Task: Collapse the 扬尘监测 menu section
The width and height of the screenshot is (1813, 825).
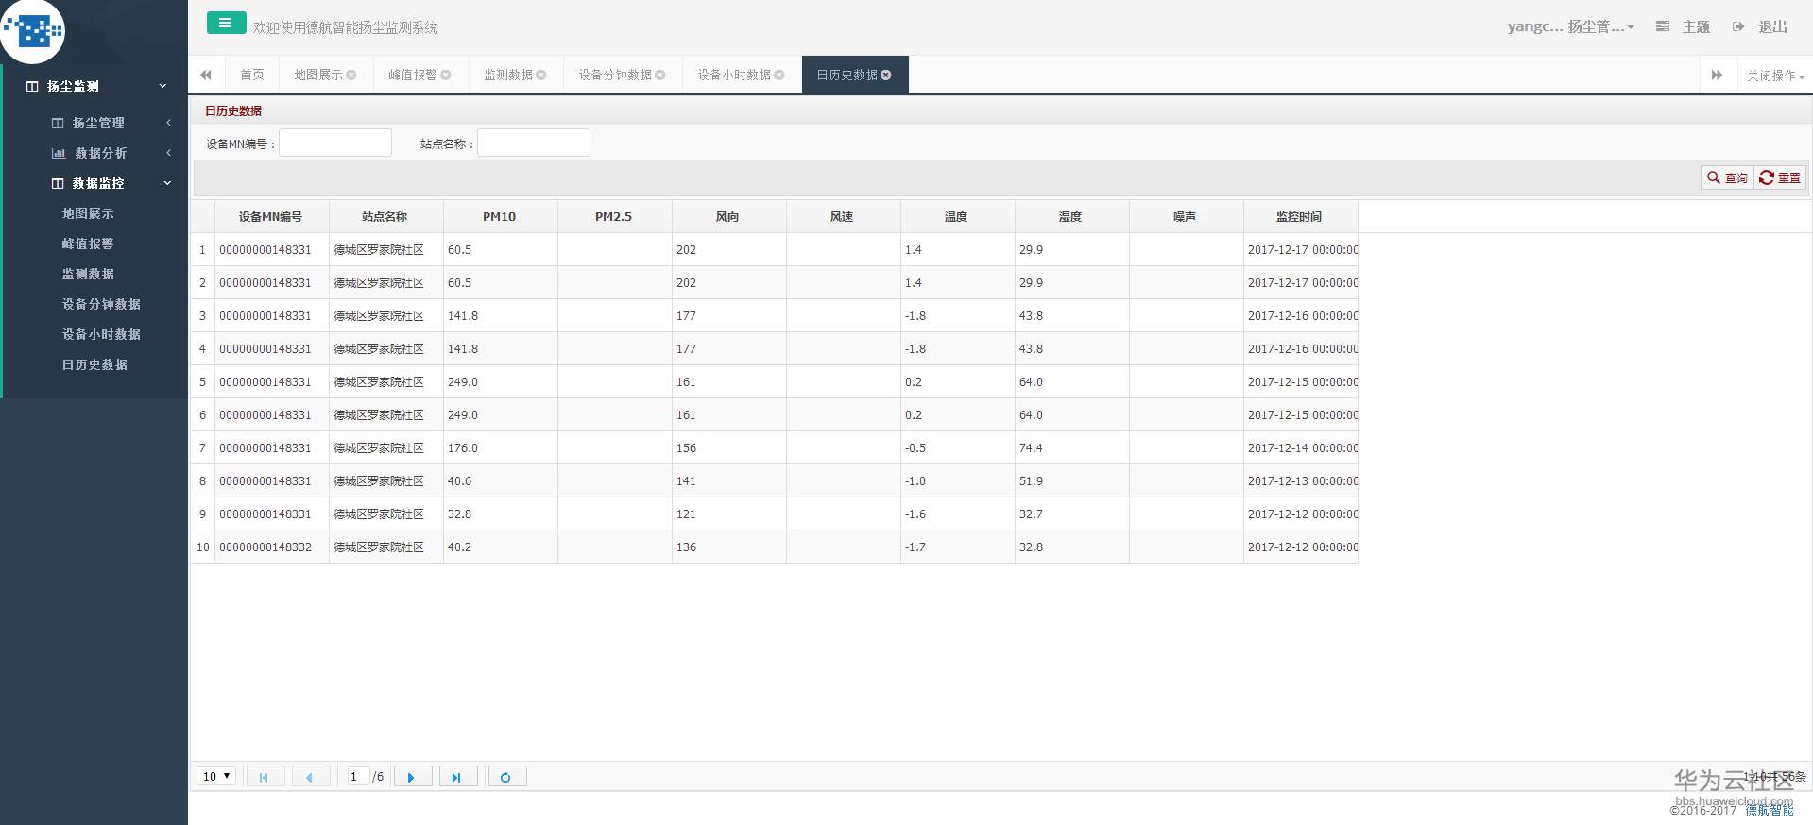Action: click(95, 86)
